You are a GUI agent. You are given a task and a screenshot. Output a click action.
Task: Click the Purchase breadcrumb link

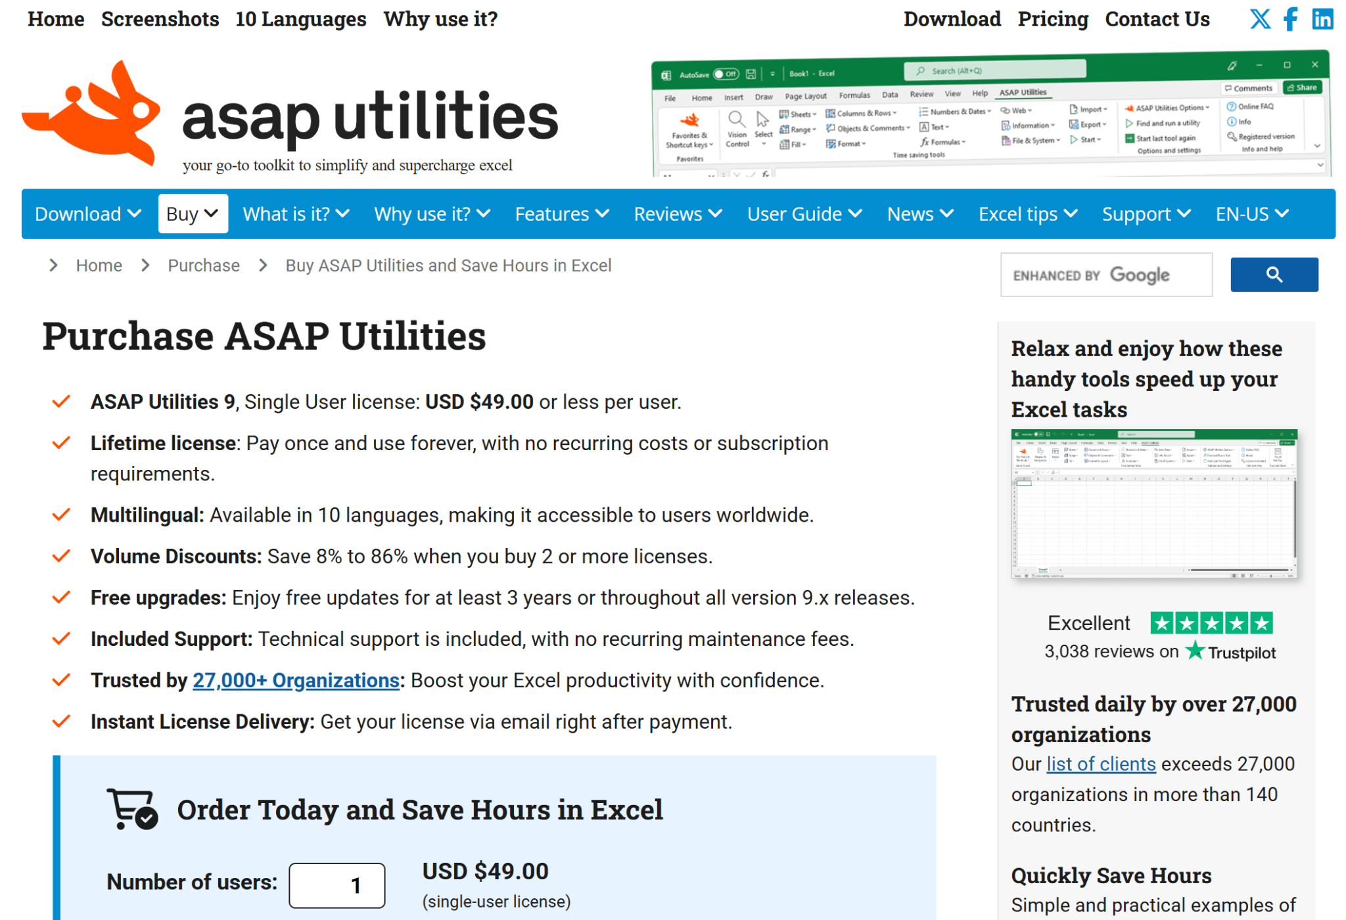tap(203, 265)
